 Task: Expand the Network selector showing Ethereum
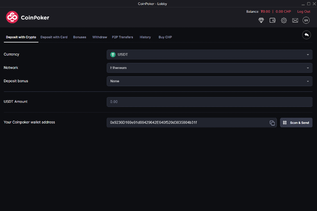(209, 68)
